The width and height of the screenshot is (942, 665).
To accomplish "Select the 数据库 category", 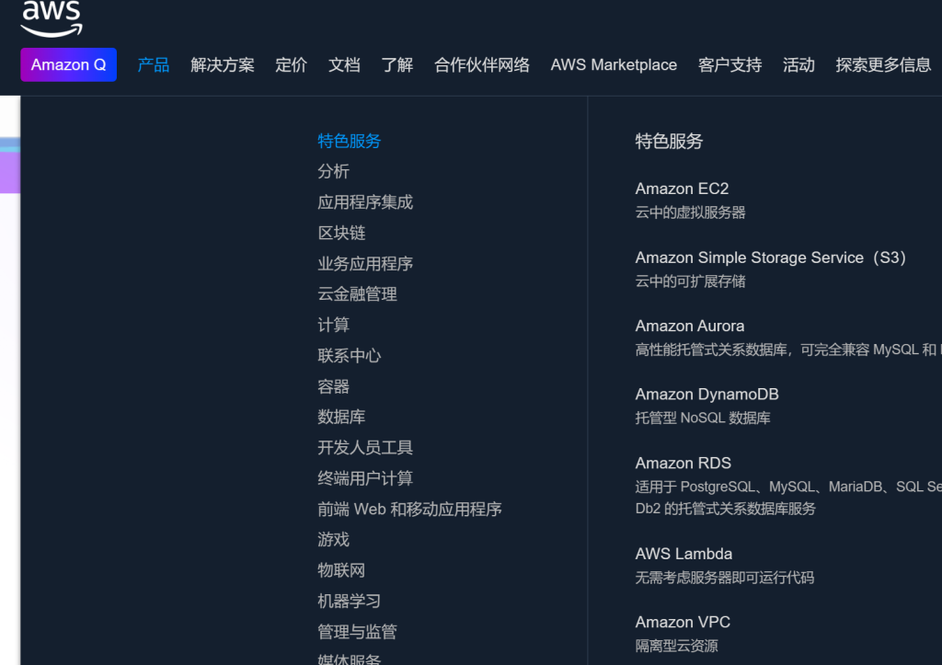I will point(341,417).
